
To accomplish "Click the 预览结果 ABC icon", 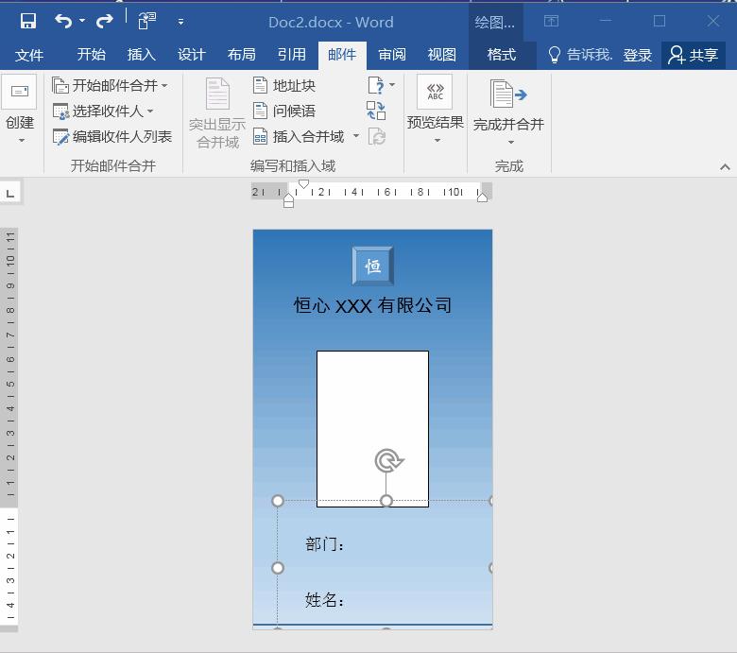I will tap(435, 92).
